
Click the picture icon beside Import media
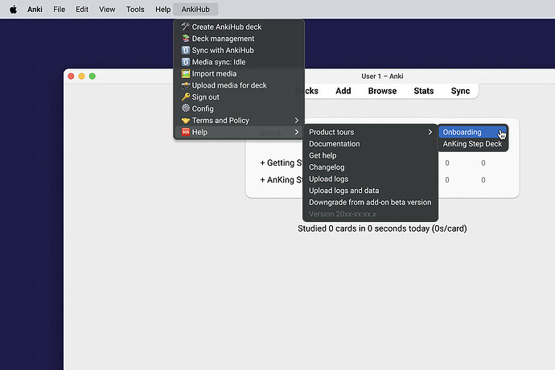186,73
